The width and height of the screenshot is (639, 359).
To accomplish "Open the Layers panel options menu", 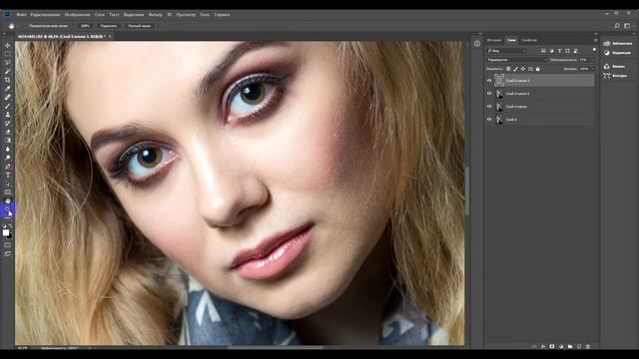I will pos(595,40).
